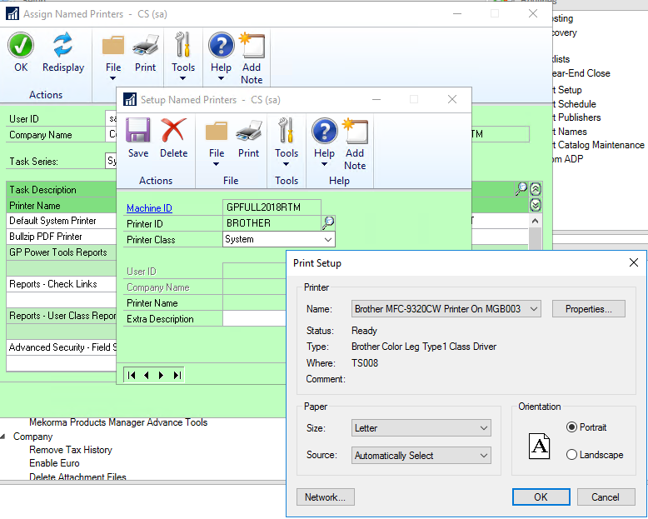This screenshot has width=648, height=519.
Task: Click Enable Euro tree item
Action: click(x=54, y=463)
